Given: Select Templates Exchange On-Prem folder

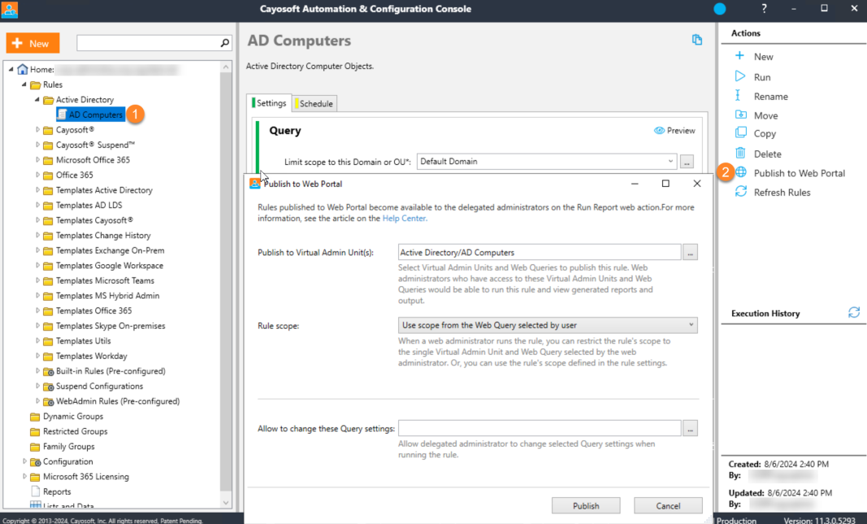Looking at the screenshot, I should (110, 250).
